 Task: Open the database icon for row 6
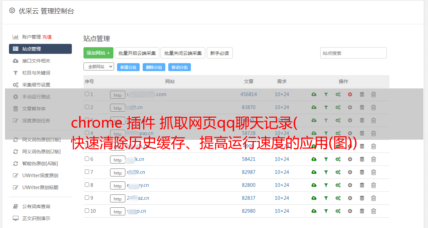(362, 159)
